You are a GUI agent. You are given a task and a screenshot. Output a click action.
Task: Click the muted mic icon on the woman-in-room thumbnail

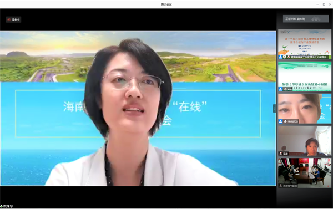click(281, 154)
